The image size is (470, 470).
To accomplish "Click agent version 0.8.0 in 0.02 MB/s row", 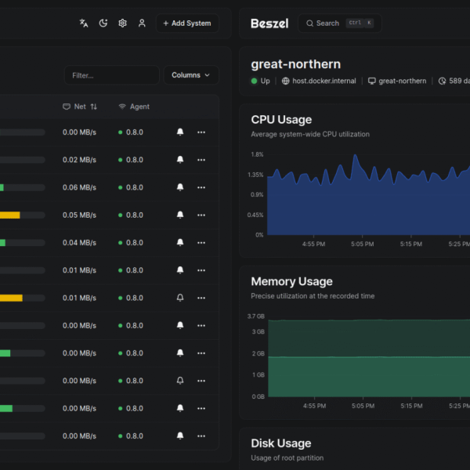I will [135, 160].
